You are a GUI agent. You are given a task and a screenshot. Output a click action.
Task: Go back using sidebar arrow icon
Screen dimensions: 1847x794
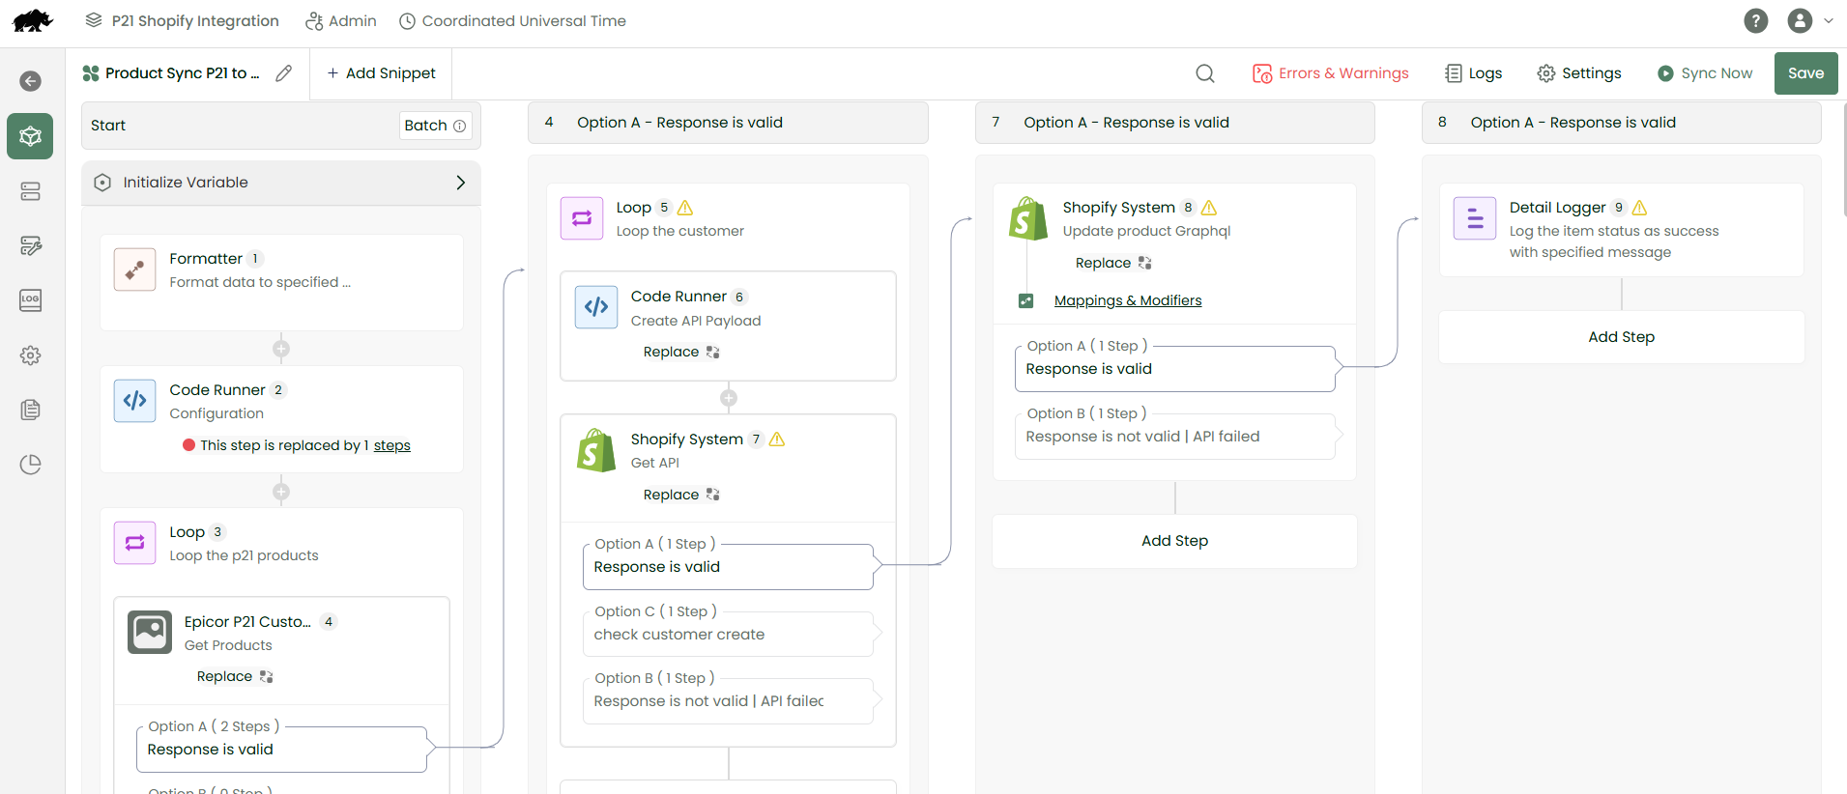31,81
